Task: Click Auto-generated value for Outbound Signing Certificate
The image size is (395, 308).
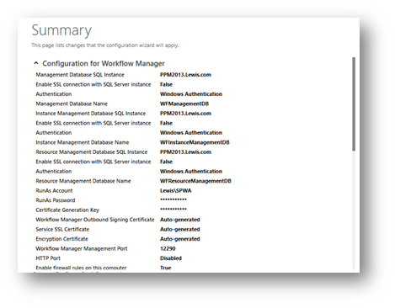Action: 180,220
